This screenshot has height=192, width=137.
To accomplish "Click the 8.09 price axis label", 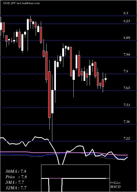I will tap(127, 38).
